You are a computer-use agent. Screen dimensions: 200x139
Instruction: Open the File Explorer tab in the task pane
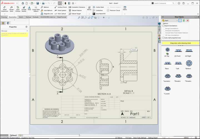[x=159, y=33]
